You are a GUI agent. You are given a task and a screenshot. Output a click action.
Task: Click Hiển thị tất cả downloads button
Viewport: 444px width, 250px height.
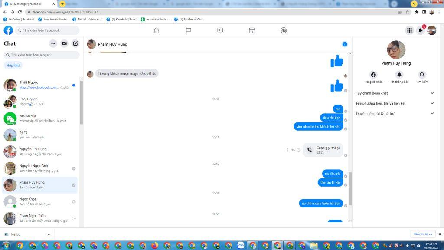(423, 234)
